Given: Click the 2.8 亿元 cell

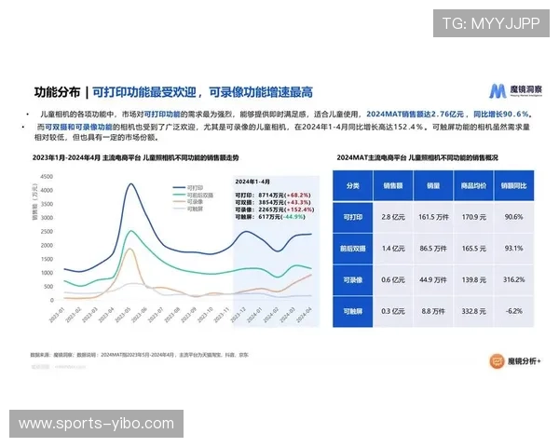Looking at the screenshot, I should 393,217.
